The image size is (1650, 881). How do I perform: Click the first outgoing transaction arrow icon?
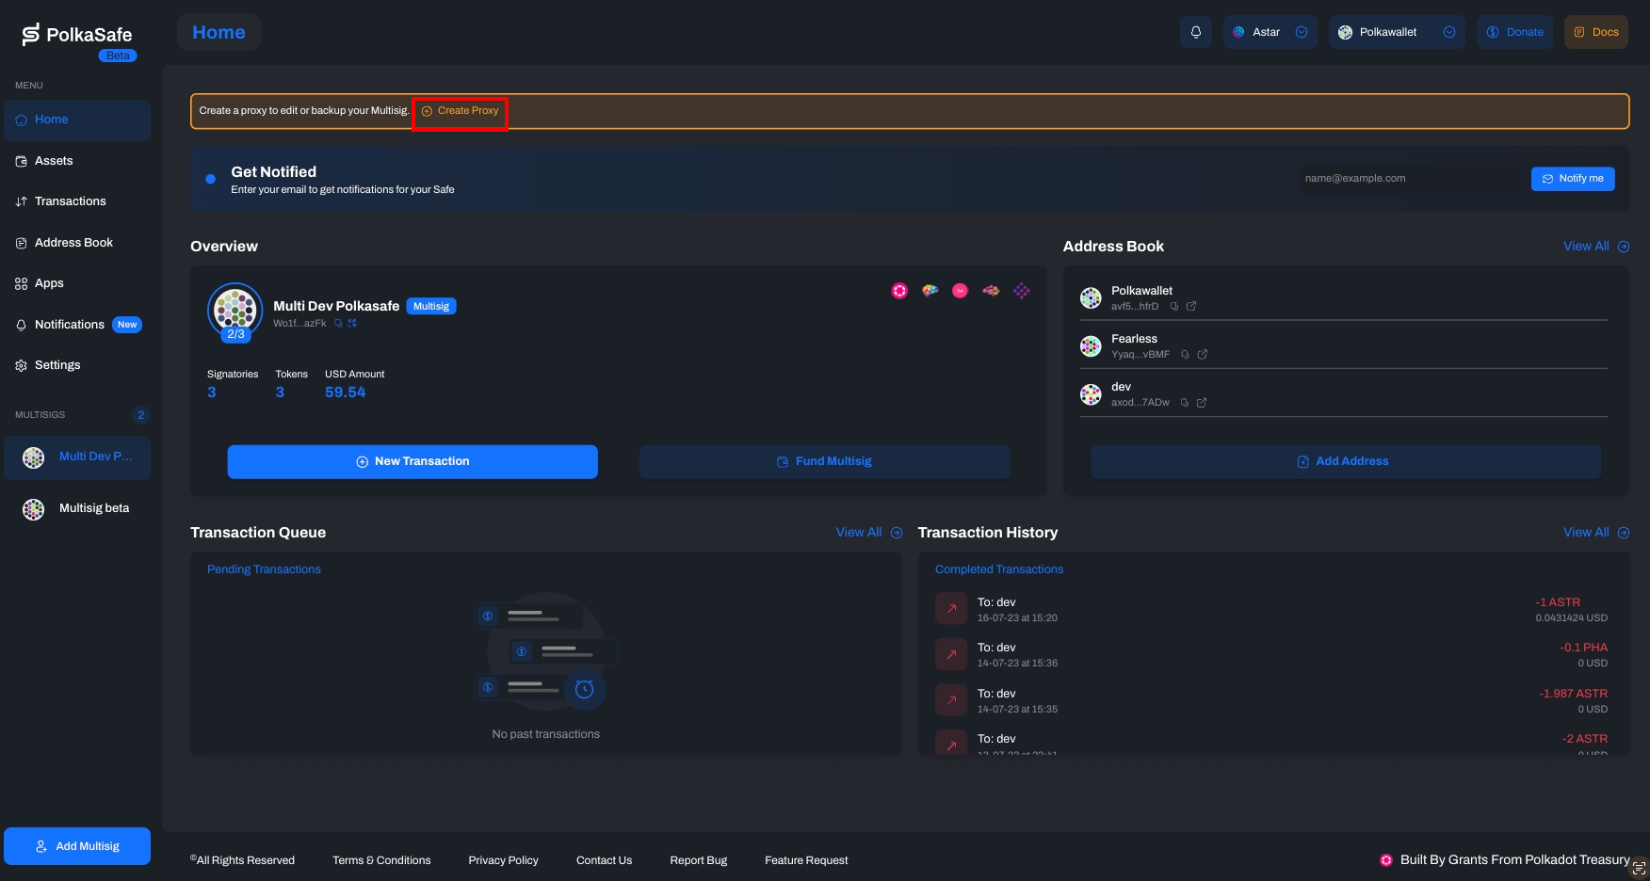951,609
